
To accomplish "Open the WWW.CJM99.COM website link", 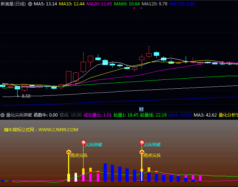I will (x=58, y=129).
